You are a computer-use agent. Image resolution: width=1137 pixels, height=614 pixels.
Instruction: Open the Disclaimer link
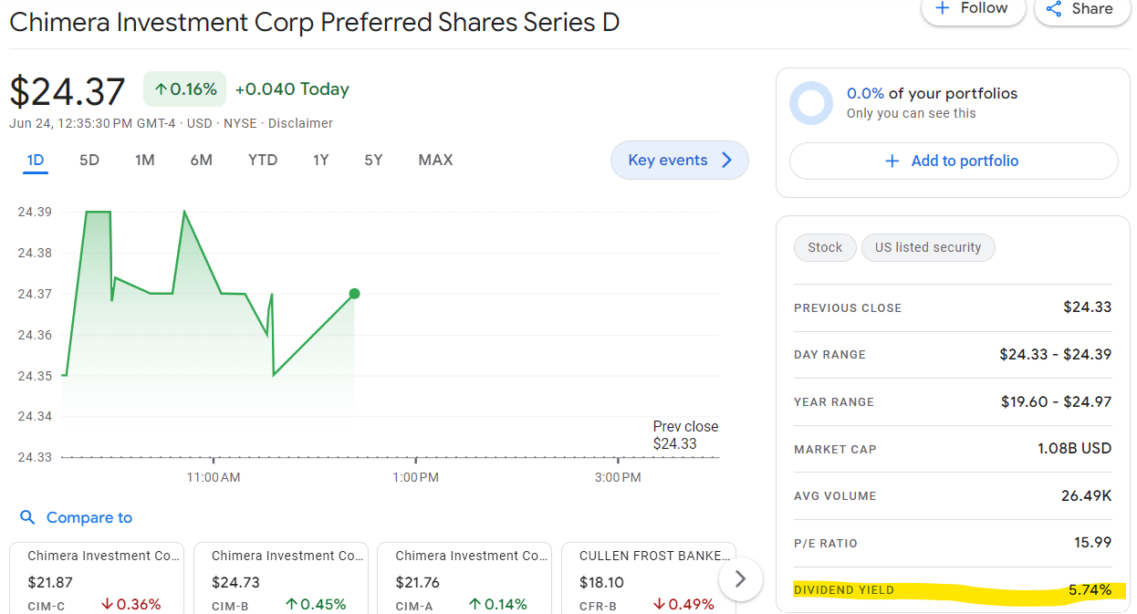coord(300,123)
